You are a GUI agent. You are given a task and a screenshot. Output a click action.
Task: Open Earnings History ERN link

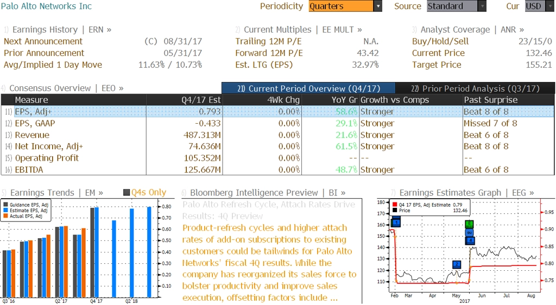[x=62, y=29]
